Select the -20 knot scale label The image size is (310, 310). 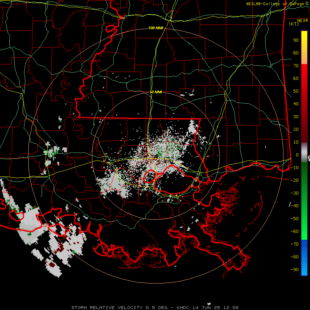click(294, 180)
